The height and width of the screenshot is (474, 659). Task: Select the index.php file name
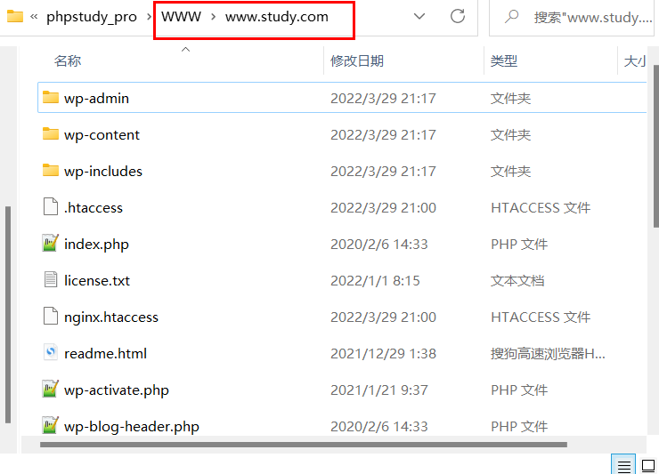coord(96,244)
